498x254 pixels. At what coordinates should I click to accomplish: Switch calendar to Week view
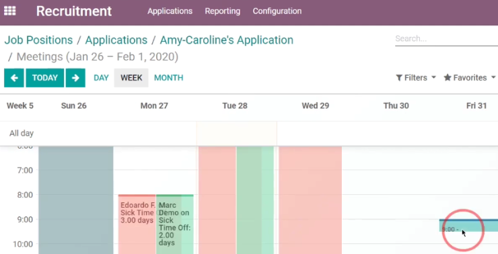click(x=131, y=78)
